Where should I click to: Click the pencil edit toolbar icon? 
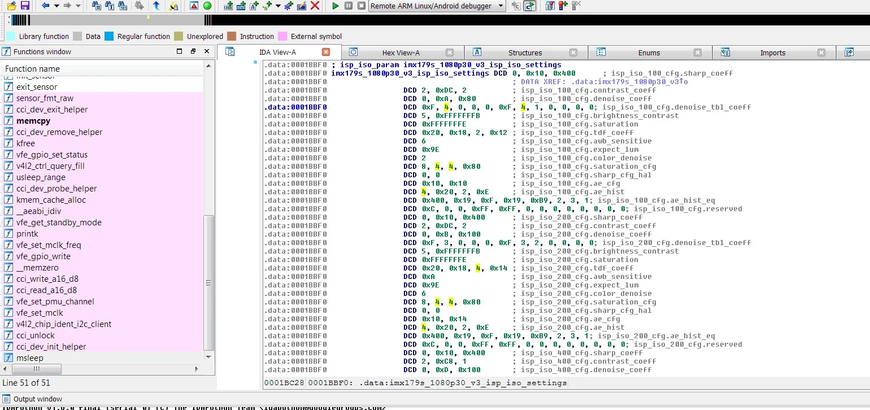302,6
